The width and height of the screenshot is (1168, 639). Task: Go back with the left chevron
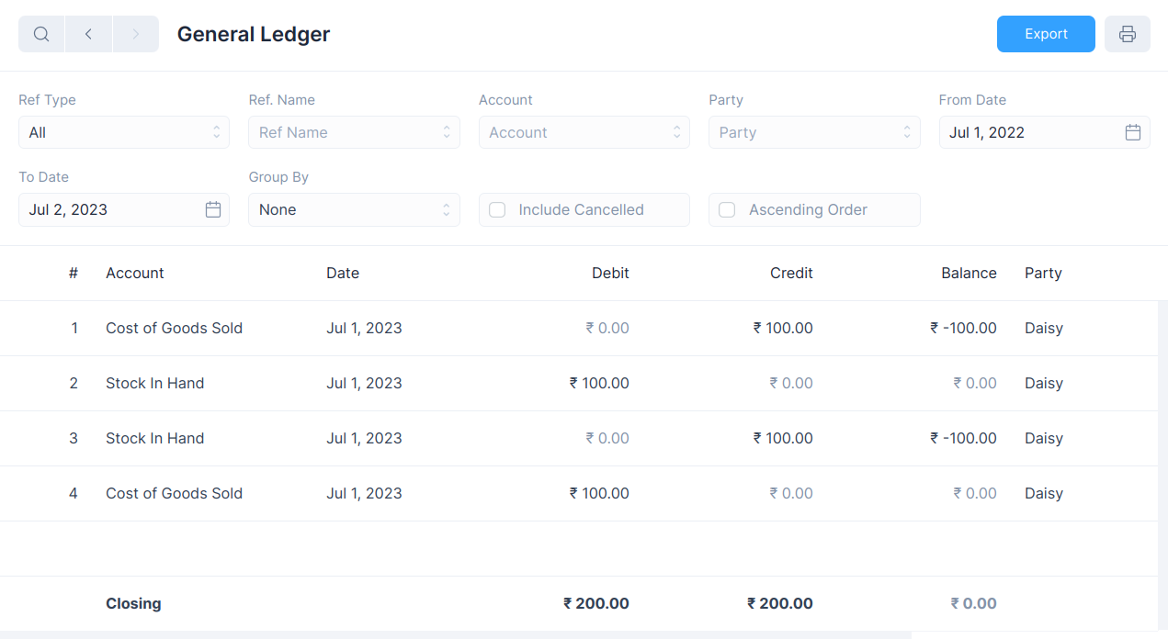pos(89,34)
